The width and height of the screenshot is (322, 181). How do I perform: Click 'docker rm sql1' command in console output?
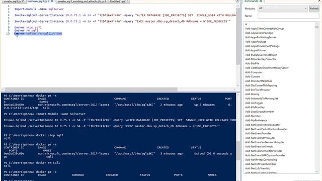pos(48,163)
